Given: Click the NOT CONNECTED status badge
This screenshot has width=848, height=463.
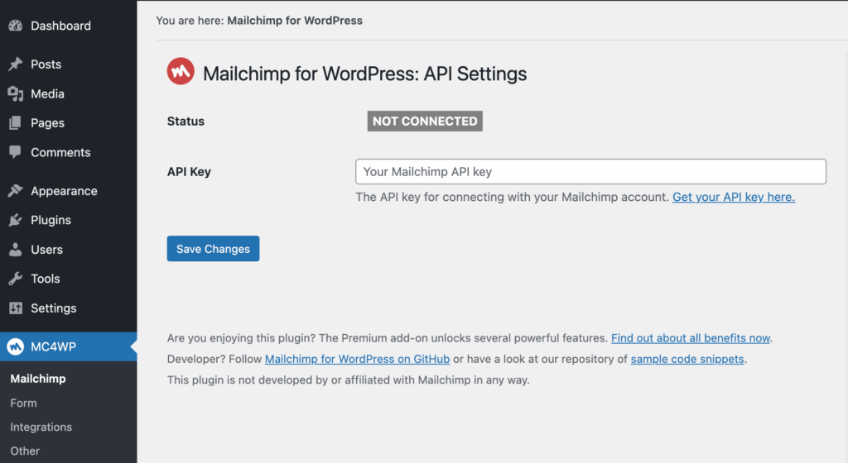Looking at the screenshot, I should click(425, 121).
